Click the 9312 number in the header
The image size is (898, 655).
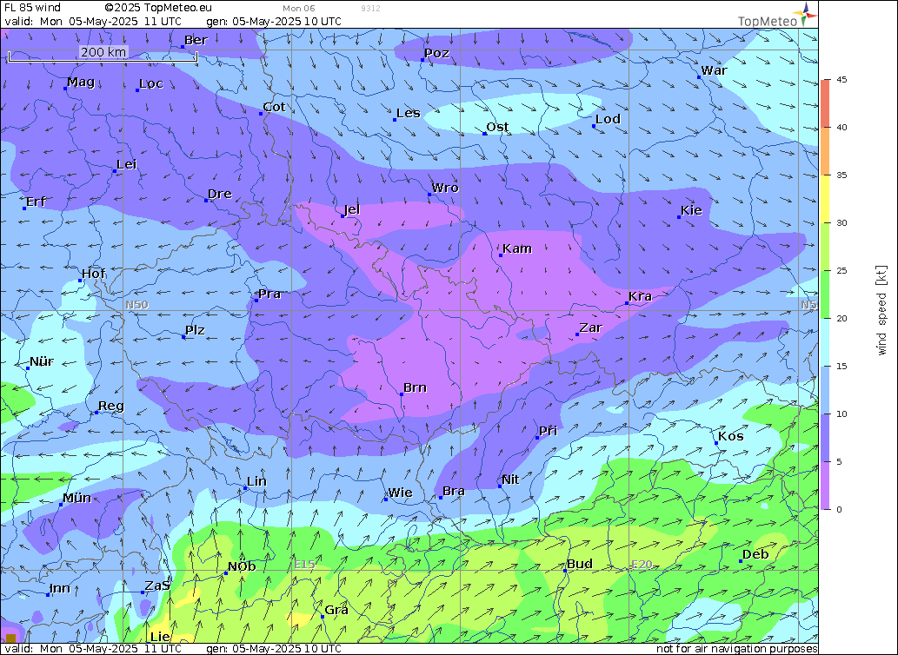370,9
